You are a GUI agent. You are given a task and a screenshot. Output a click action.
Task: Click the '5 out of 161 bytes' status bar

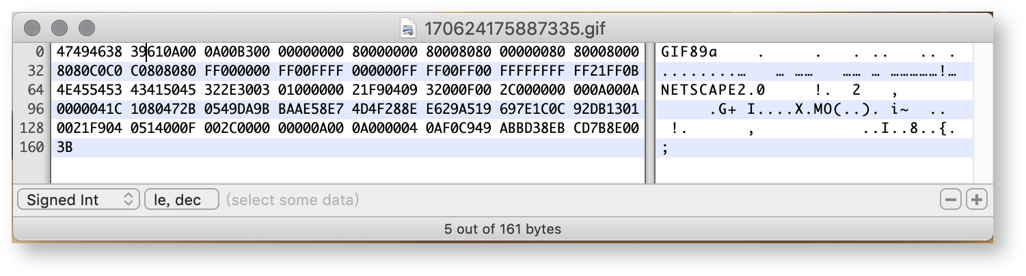coord(502,229)
